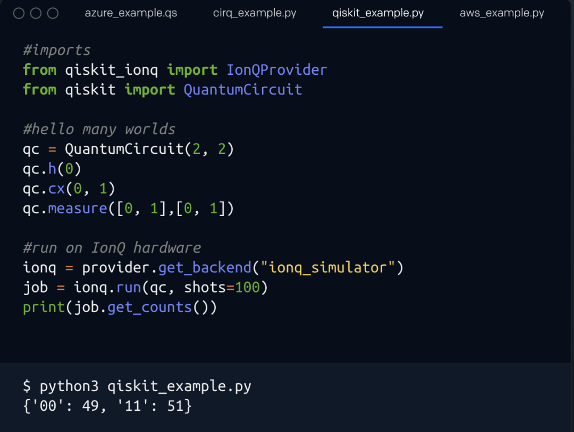Switch to the aws_example.py tab
The image size is (574, 432).
[502, 13]
